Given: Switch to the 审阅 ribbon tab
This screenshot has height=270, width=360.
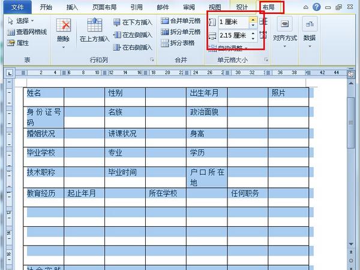Looking at the screenshot, I should pos(189,7).
